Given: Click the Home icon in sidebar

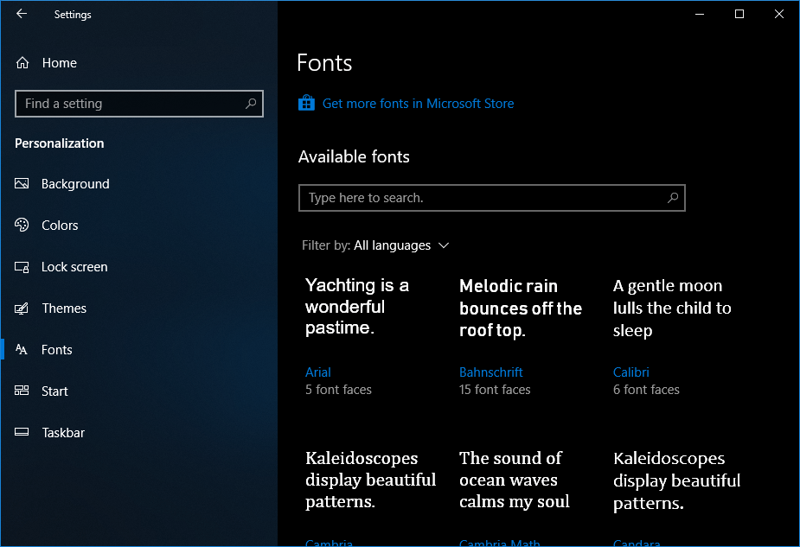Looking at the screenshot, I should pos(22,63).
